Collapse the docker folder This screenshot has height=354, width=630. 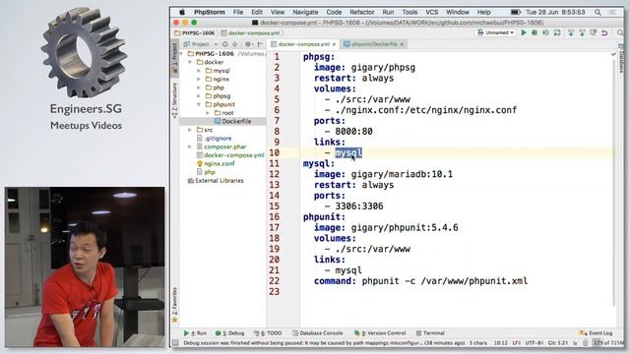click(x=190, y=62)
